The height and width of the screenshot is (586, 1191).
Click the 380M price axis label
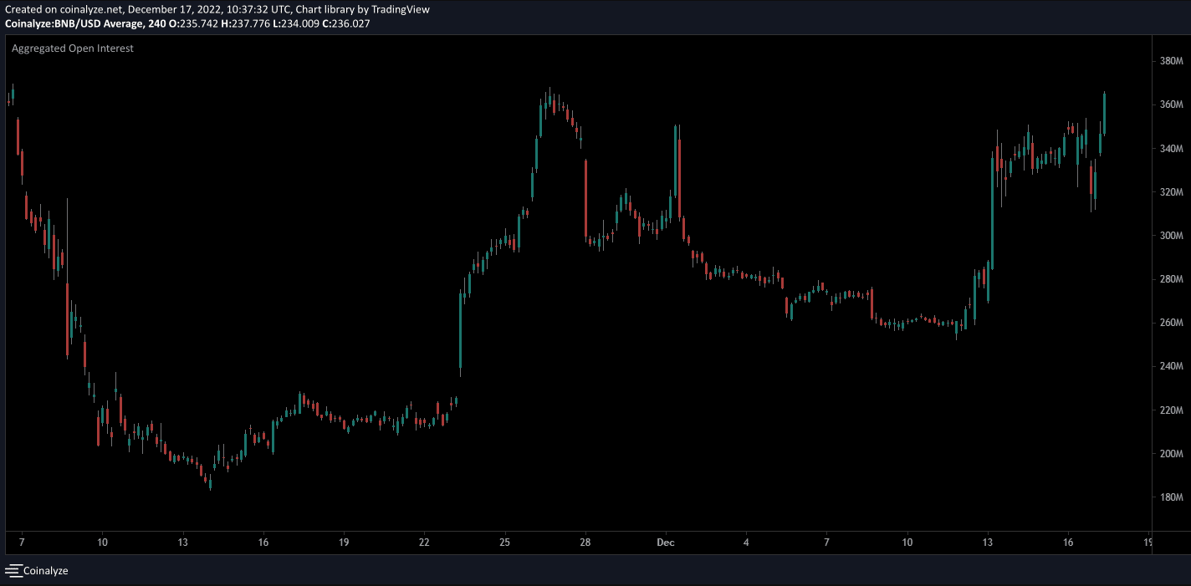[x=1171, y=61]
